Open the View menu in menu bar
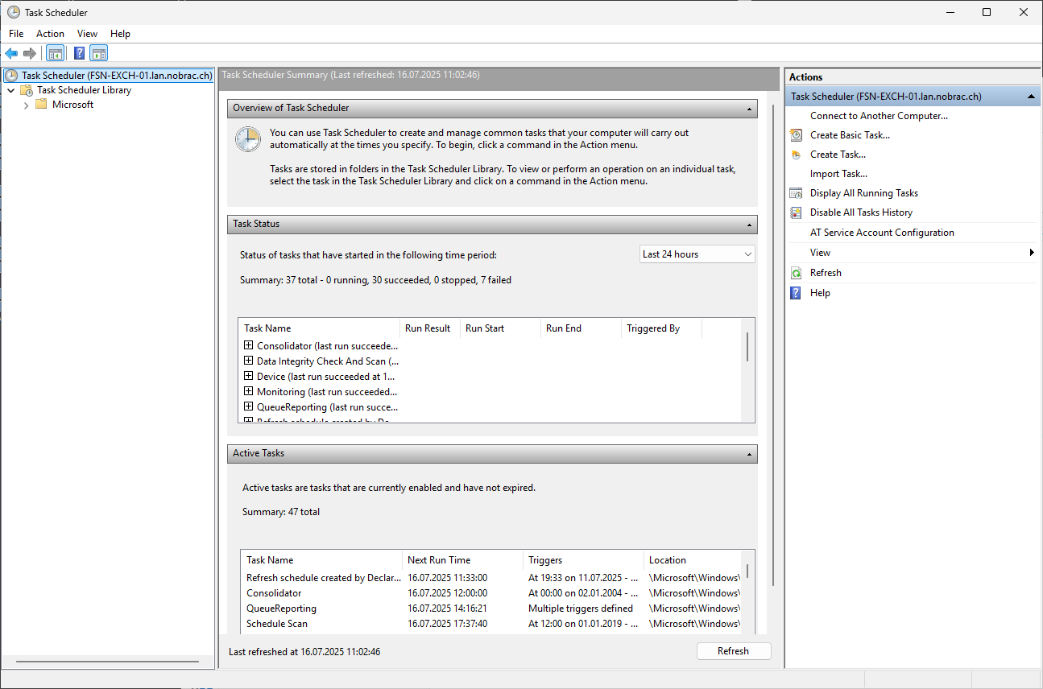This screenshot has height=689, width=1043. [87, 34]
